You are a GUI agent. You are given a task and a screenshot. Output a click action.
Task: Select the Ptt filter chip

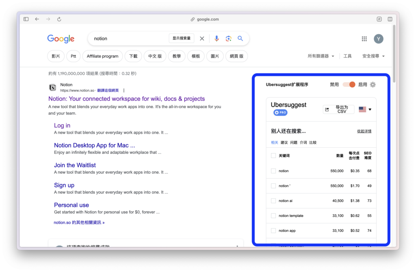pyautogui.click(x=73, y=56)
